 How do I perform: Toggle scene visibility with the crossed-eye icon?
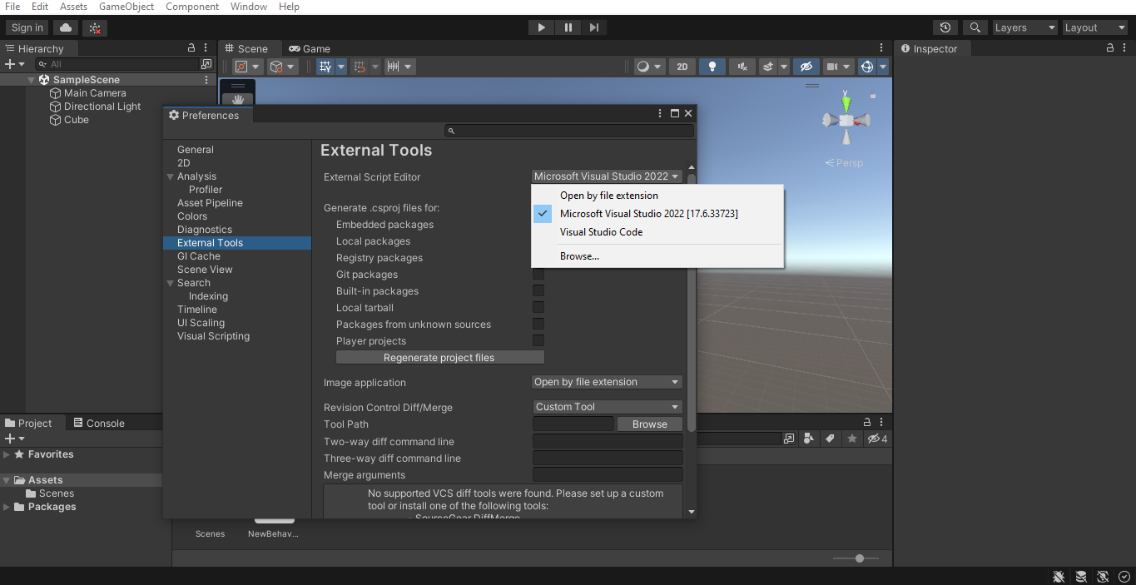pos(806,66)
